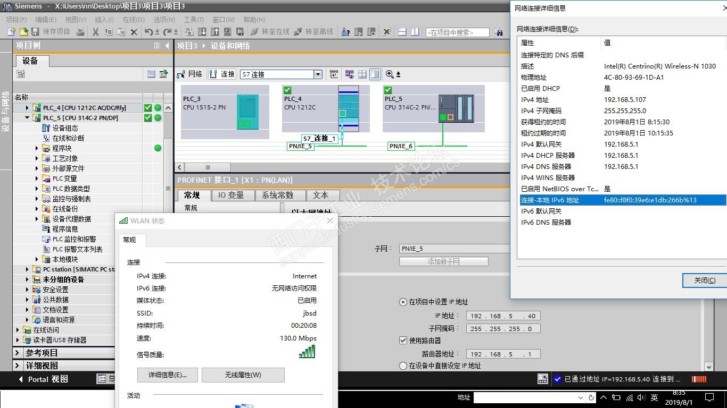Image resolution: width=727 pixels, height=408 pixels.
Task: Click the split editor horizontally icon
Action: tap(402, 32)
